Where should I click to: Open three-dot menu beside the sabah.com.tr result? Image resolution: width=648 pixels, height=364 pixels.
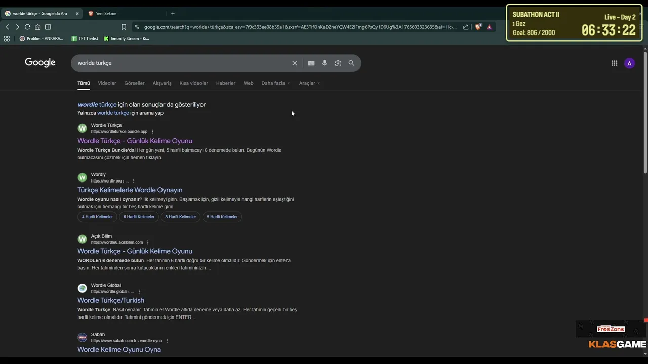coord(167,341)
